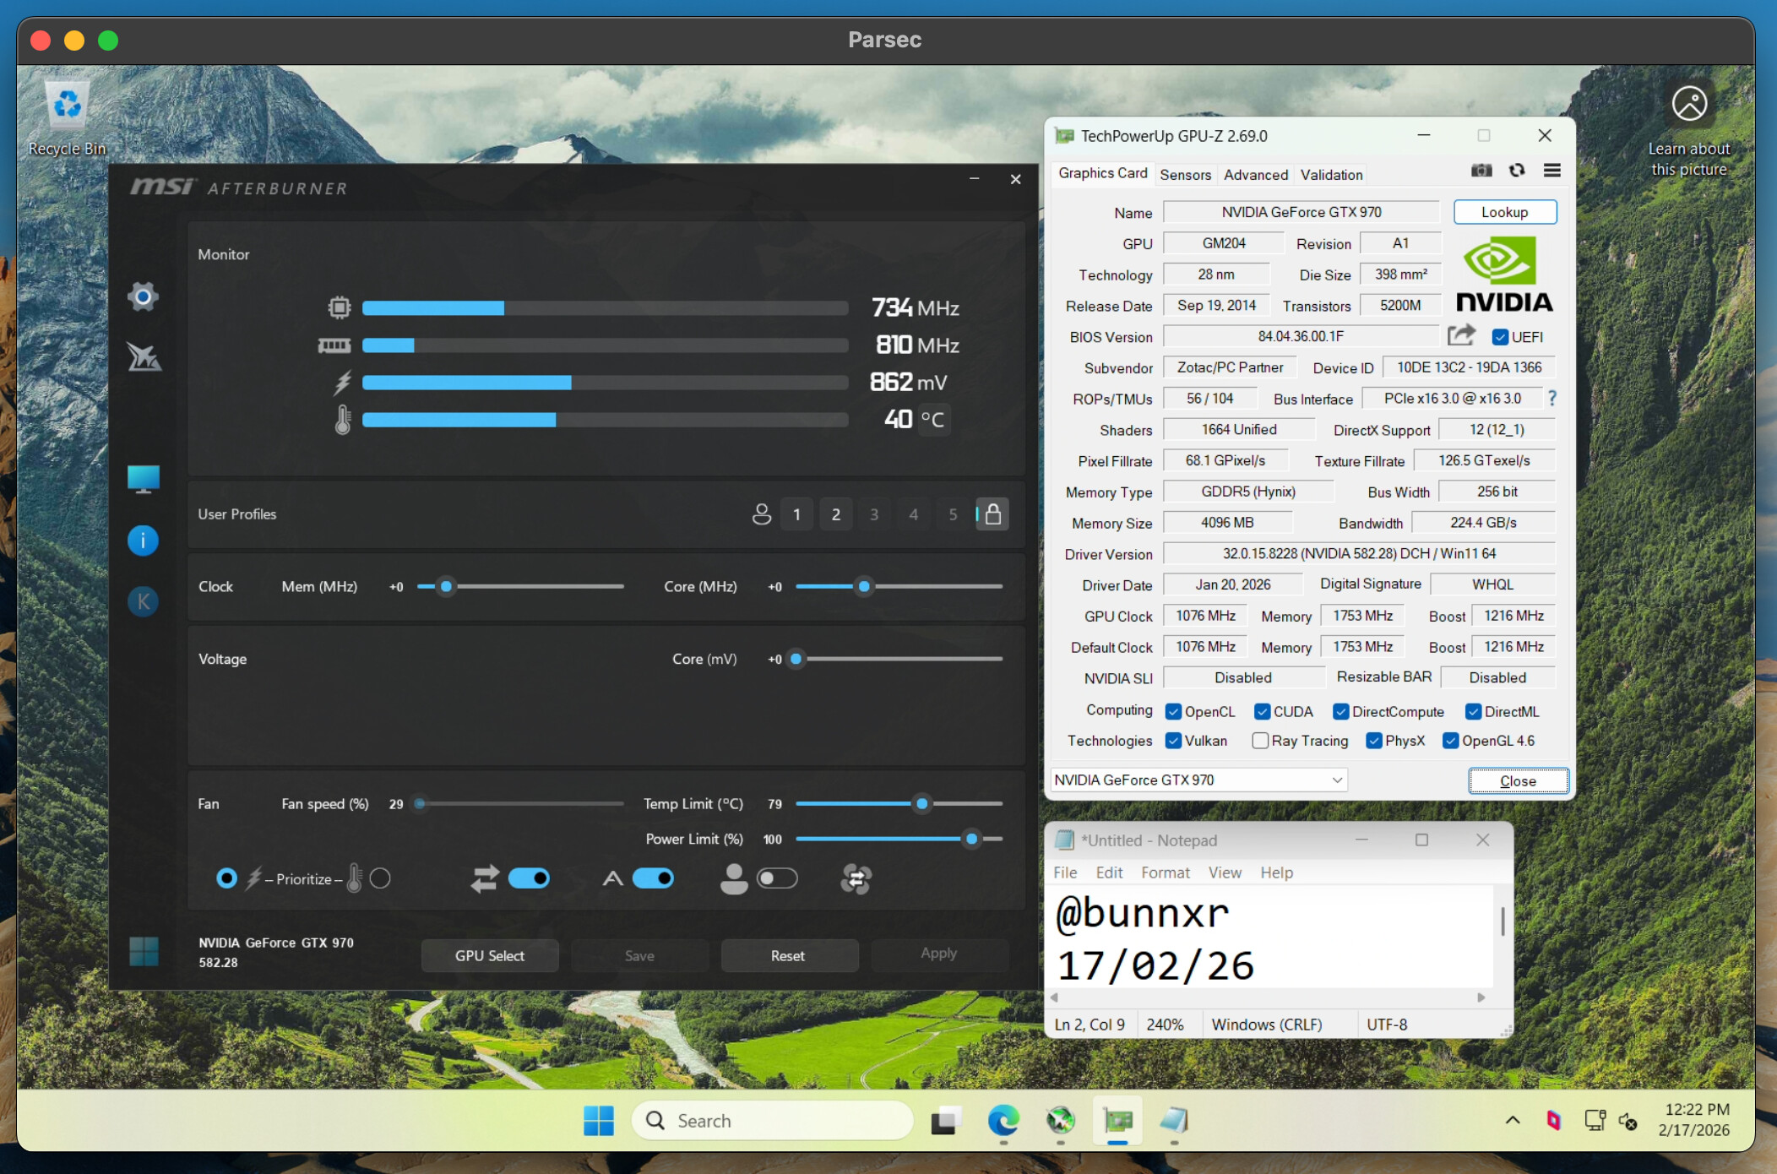Click the blue info icon in Afterburner
This screenshot has height=1174, width=1777.
coord(143,541)
